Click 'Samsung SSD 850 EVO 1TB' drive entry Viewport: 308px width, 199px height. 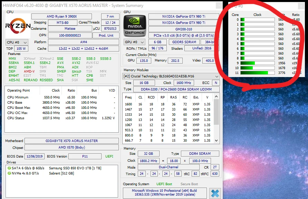point(75,168)
